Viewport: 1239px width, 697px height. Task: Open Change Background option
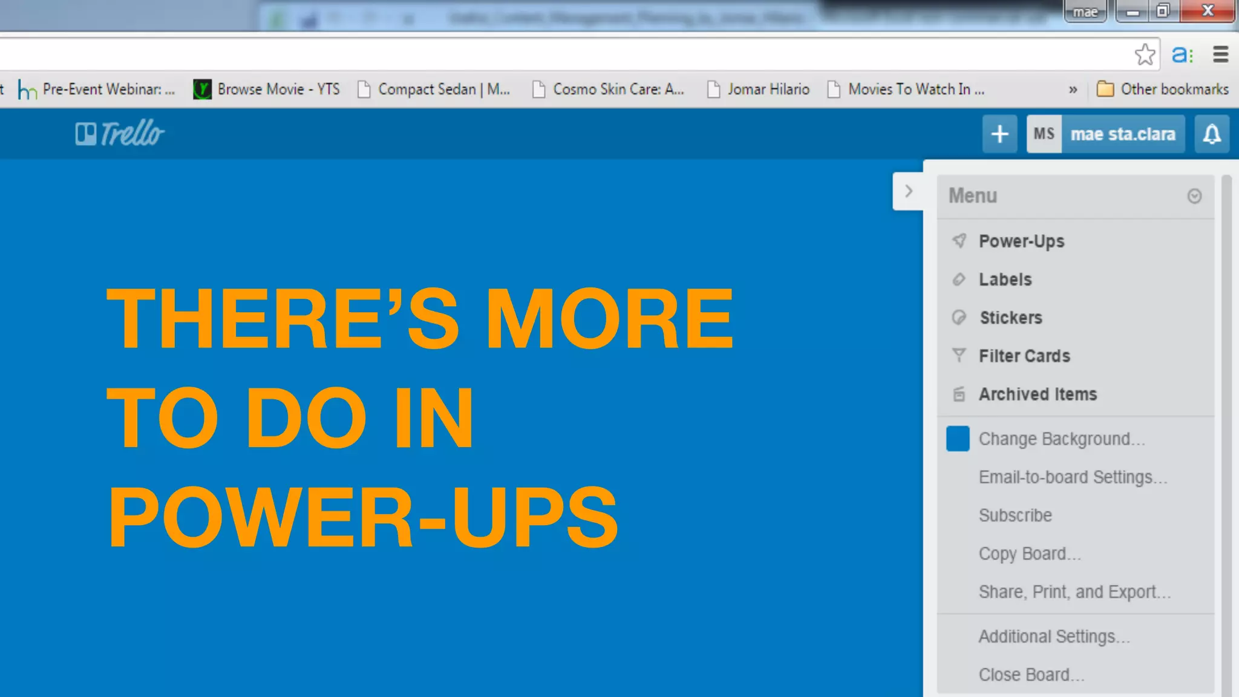(x=1062, y=439)
